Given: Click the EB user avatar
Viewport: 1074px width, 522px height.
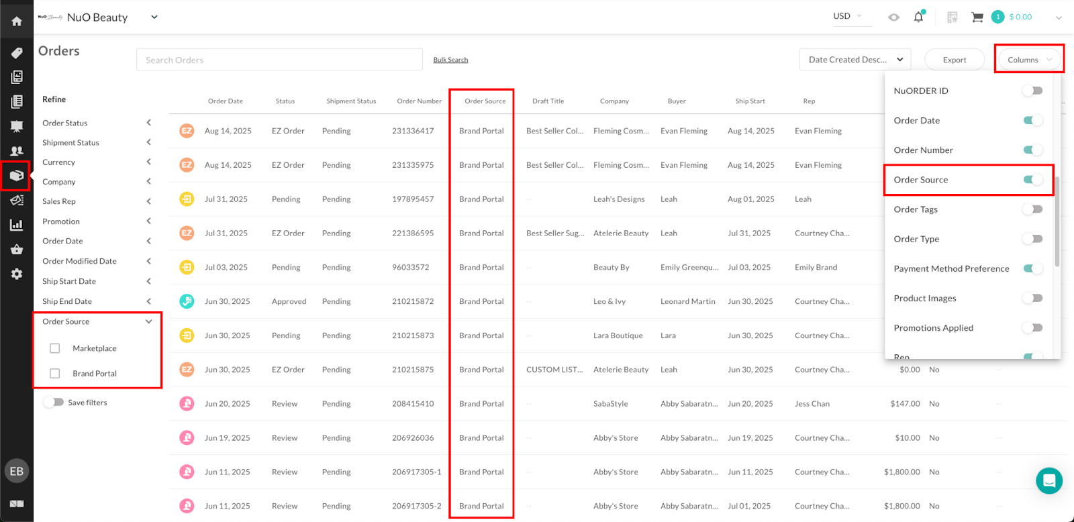Looking at the screenshot, I should tap(17, 471).
